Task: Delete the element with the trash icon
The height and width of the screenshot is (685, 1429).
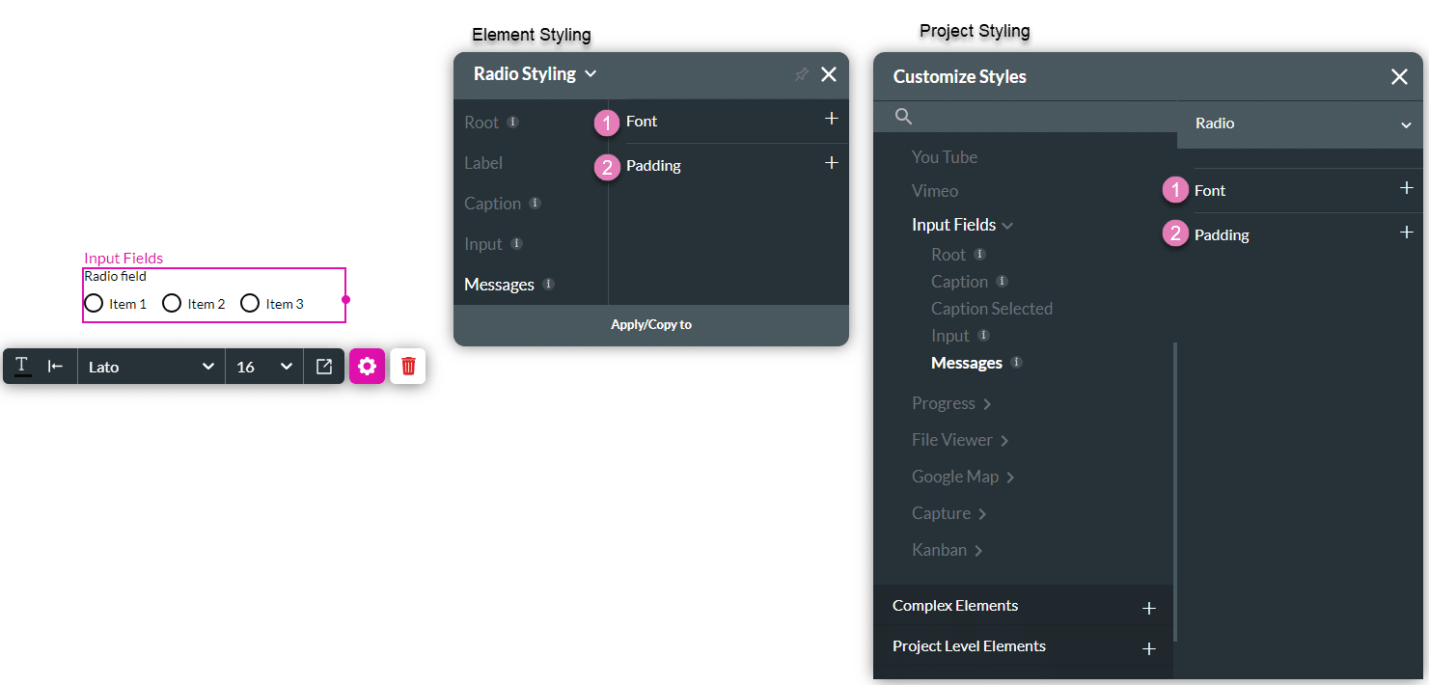Action: point(407,366)
